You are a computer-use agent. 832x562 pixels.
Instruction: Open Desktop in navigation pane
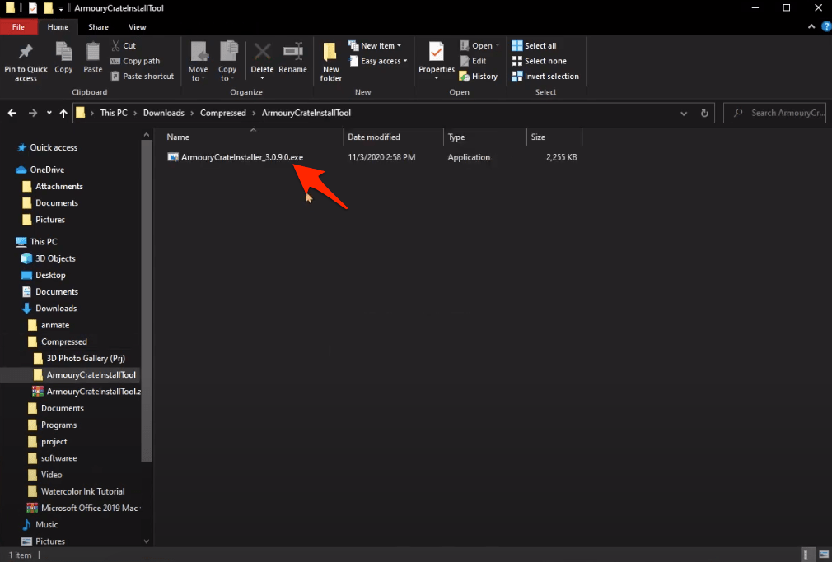[x=50, y=275]
